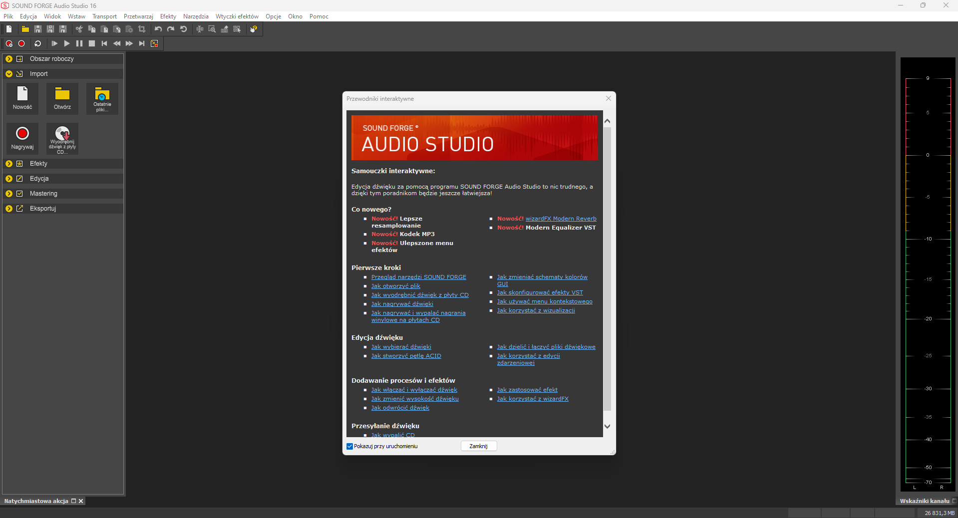Toggle loop playback in transport bar
Screen dimensions: 958x518
pos(38,43)
